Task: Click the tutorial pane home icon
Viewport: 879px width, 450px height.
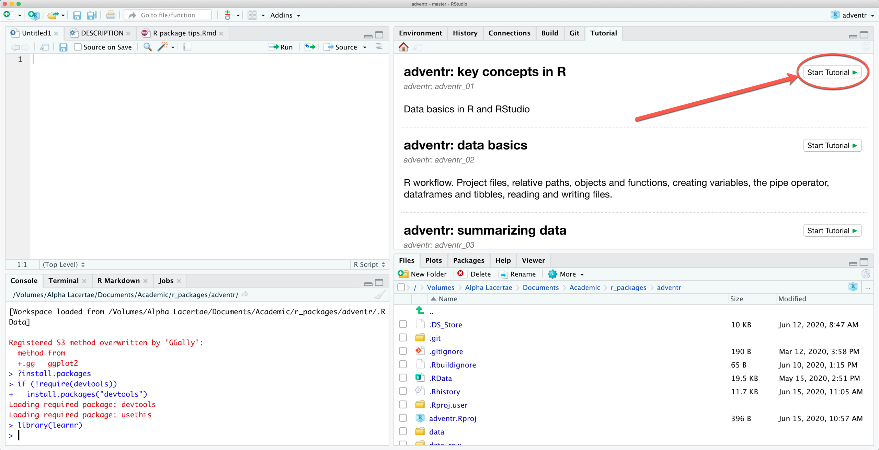Action: [x=403, y=47]
